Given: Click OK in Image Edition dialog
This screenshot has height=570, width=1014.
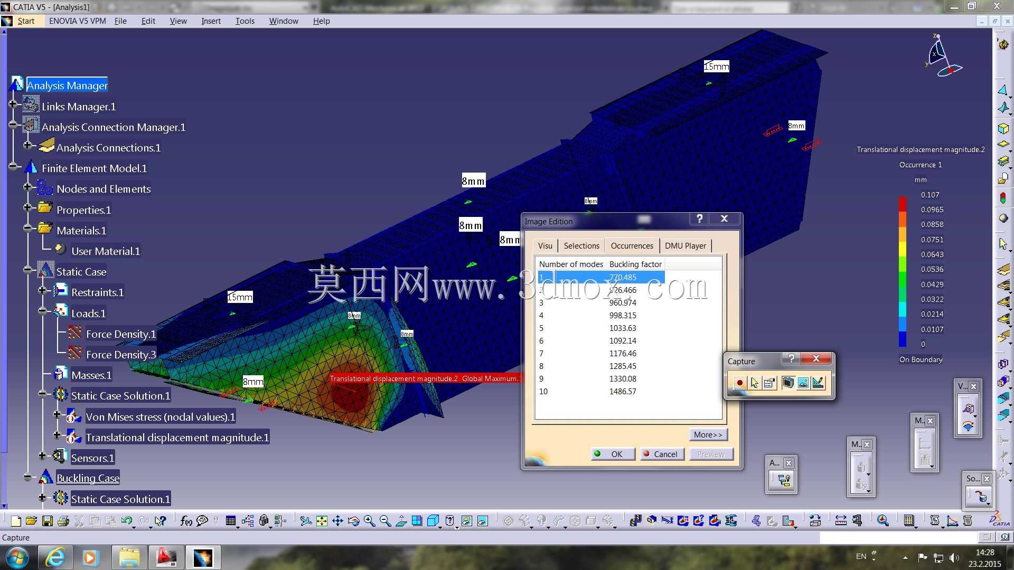Looking at the screenshot, I should tap(613, 454).
